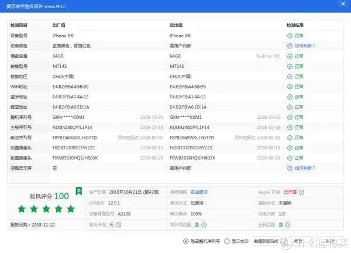Click the question-mark icon in 液晶显示屏 row
351x253 pixels.
(x=290, y=168)
